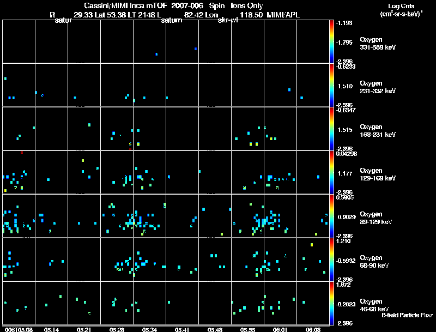Screen dimensions: 436x332
Task: Click the color bar for Oxygen 46-68 keV
Action: point(331,303)
